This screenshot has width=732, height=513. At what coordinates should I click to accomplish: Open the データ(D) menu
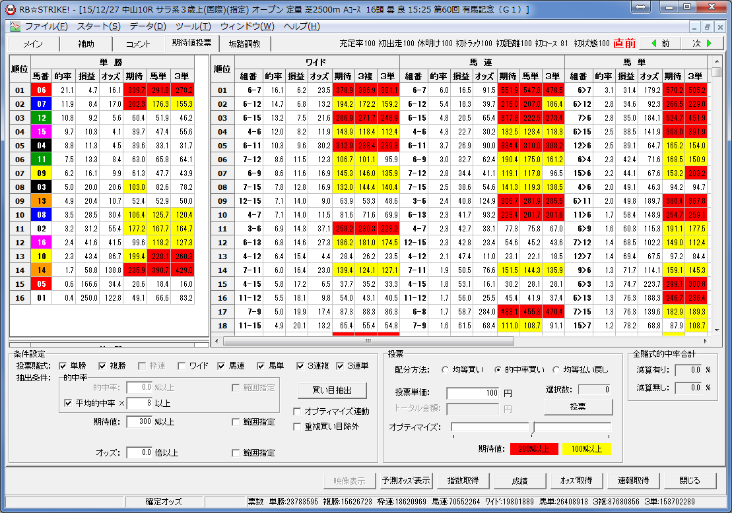point(147,26)
